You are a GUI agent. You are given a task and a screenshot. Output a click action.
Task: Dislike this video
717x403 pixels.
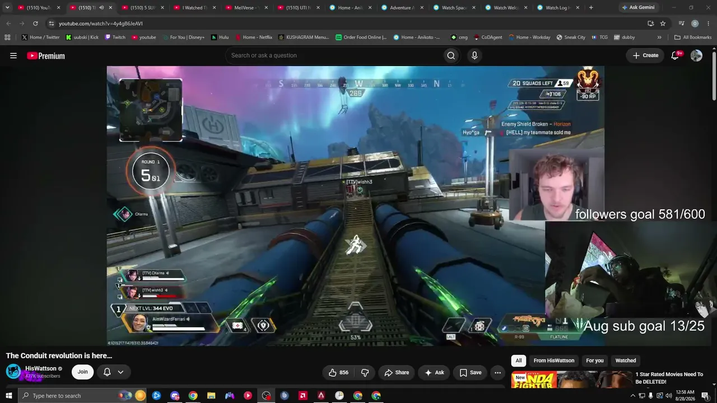365,372
